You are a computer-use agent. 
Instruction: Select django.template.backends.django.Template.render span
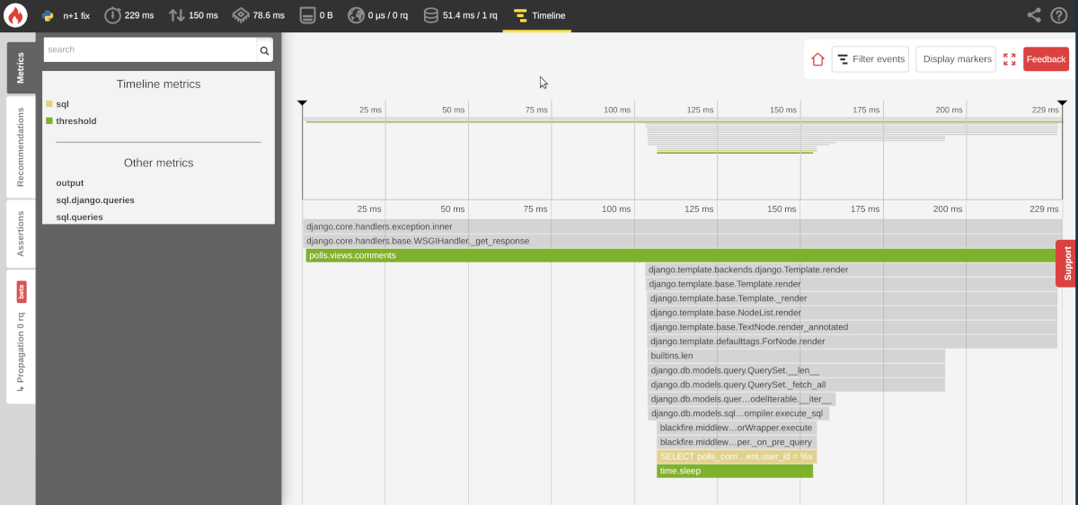coord(852,270)
